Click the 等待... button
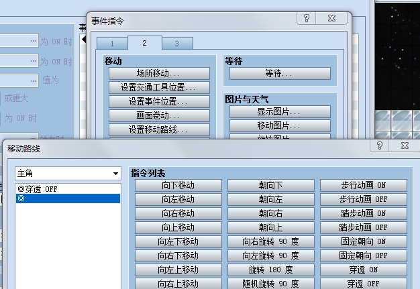The width and height of the screenshot is (420, 289). coord(280,73)
